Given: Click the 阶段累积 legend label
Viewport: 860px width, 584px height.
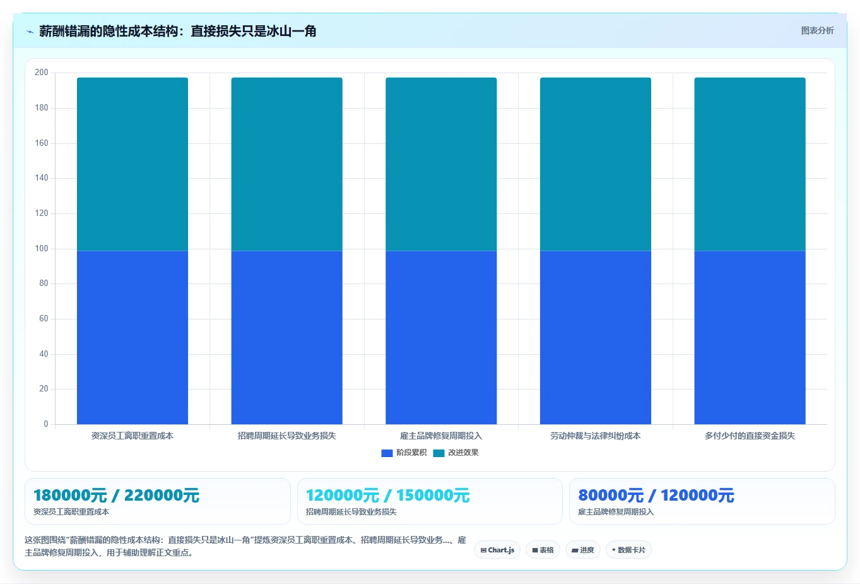Looking at the screenshot, I should [411, 453].
